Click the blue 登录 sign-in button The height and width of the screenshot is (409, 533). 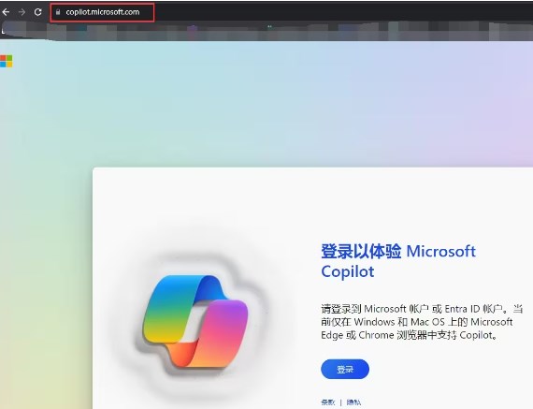(x=345, y=369)
